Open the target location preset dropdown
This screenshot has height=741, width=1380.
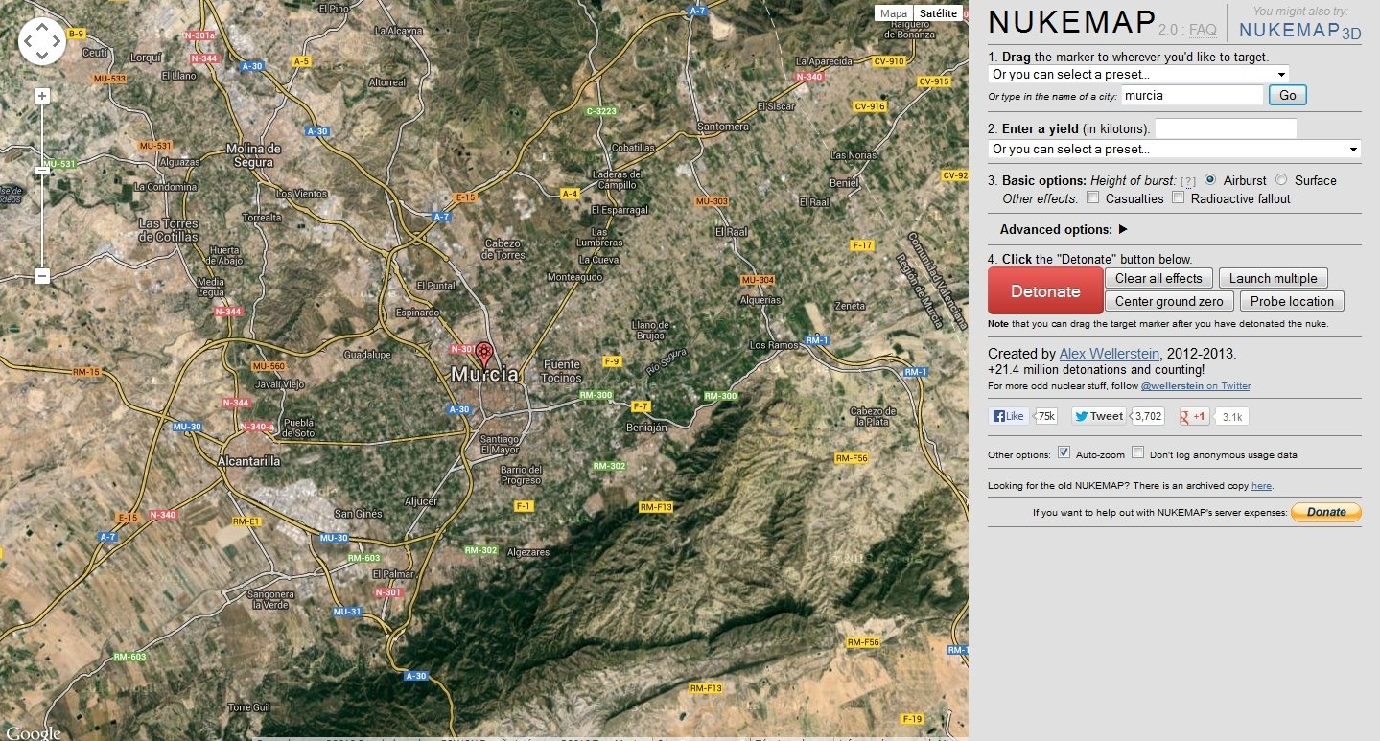click(1138, 74)
